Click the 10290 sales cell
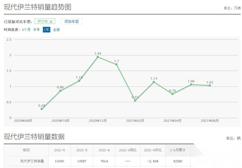Image resolution: width=242 pixels, height=168 pixels. point(59,161)
